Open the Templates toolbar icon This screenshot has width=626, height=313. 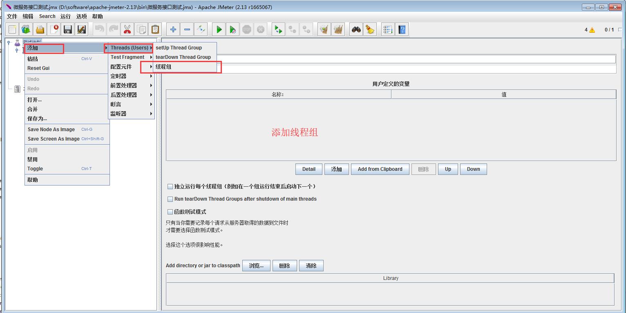tap(26, 29)
